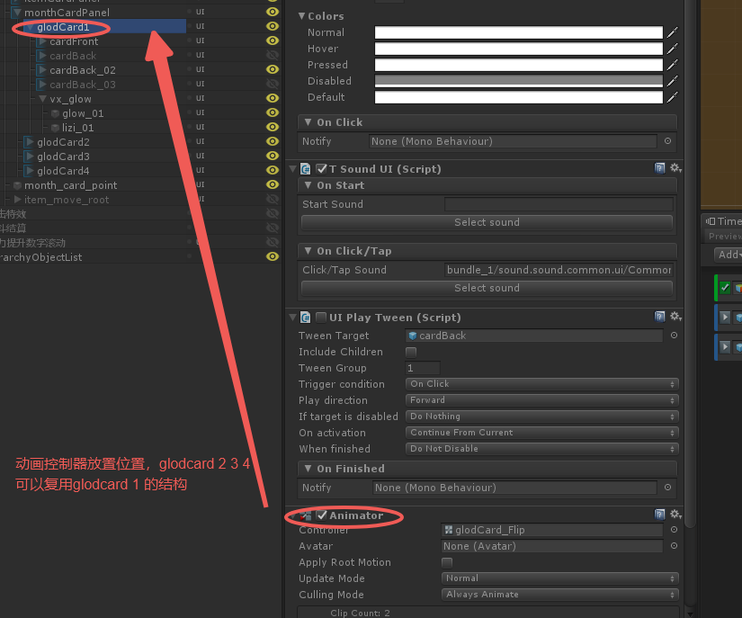Screen dimensions: 742x618
Task: Open the object picker for Animator Controller
Action: [674, 530]
